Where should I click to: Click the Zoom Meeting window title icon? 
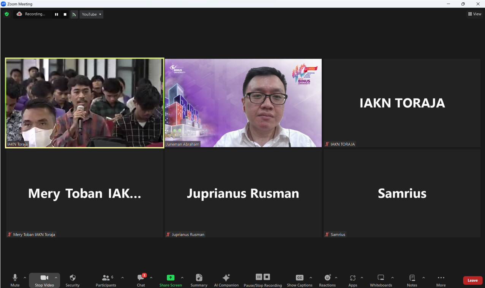[x=3, y=4]
